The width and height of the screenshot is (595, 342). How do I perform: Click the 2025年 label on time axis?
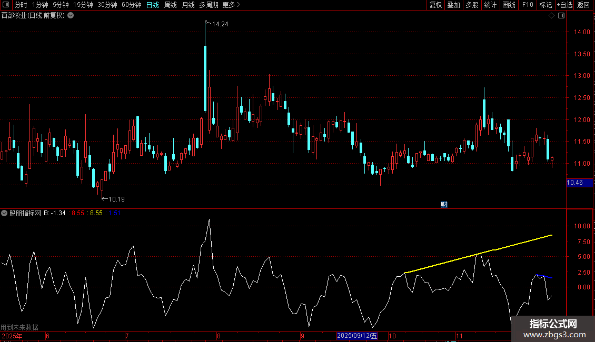coord(12,336)
